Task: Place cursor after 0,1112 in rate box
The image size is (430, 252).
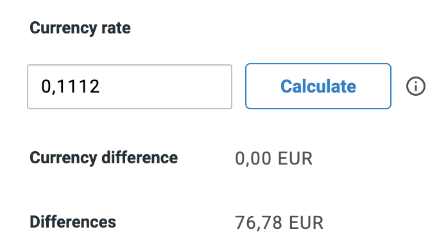Action: [x=100, y=87]
